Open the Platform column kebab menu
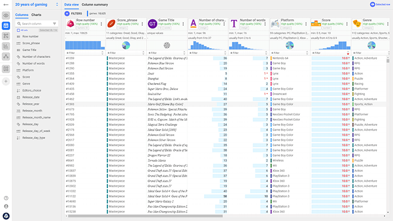393x221 pixels. click(x=306, y=24)
